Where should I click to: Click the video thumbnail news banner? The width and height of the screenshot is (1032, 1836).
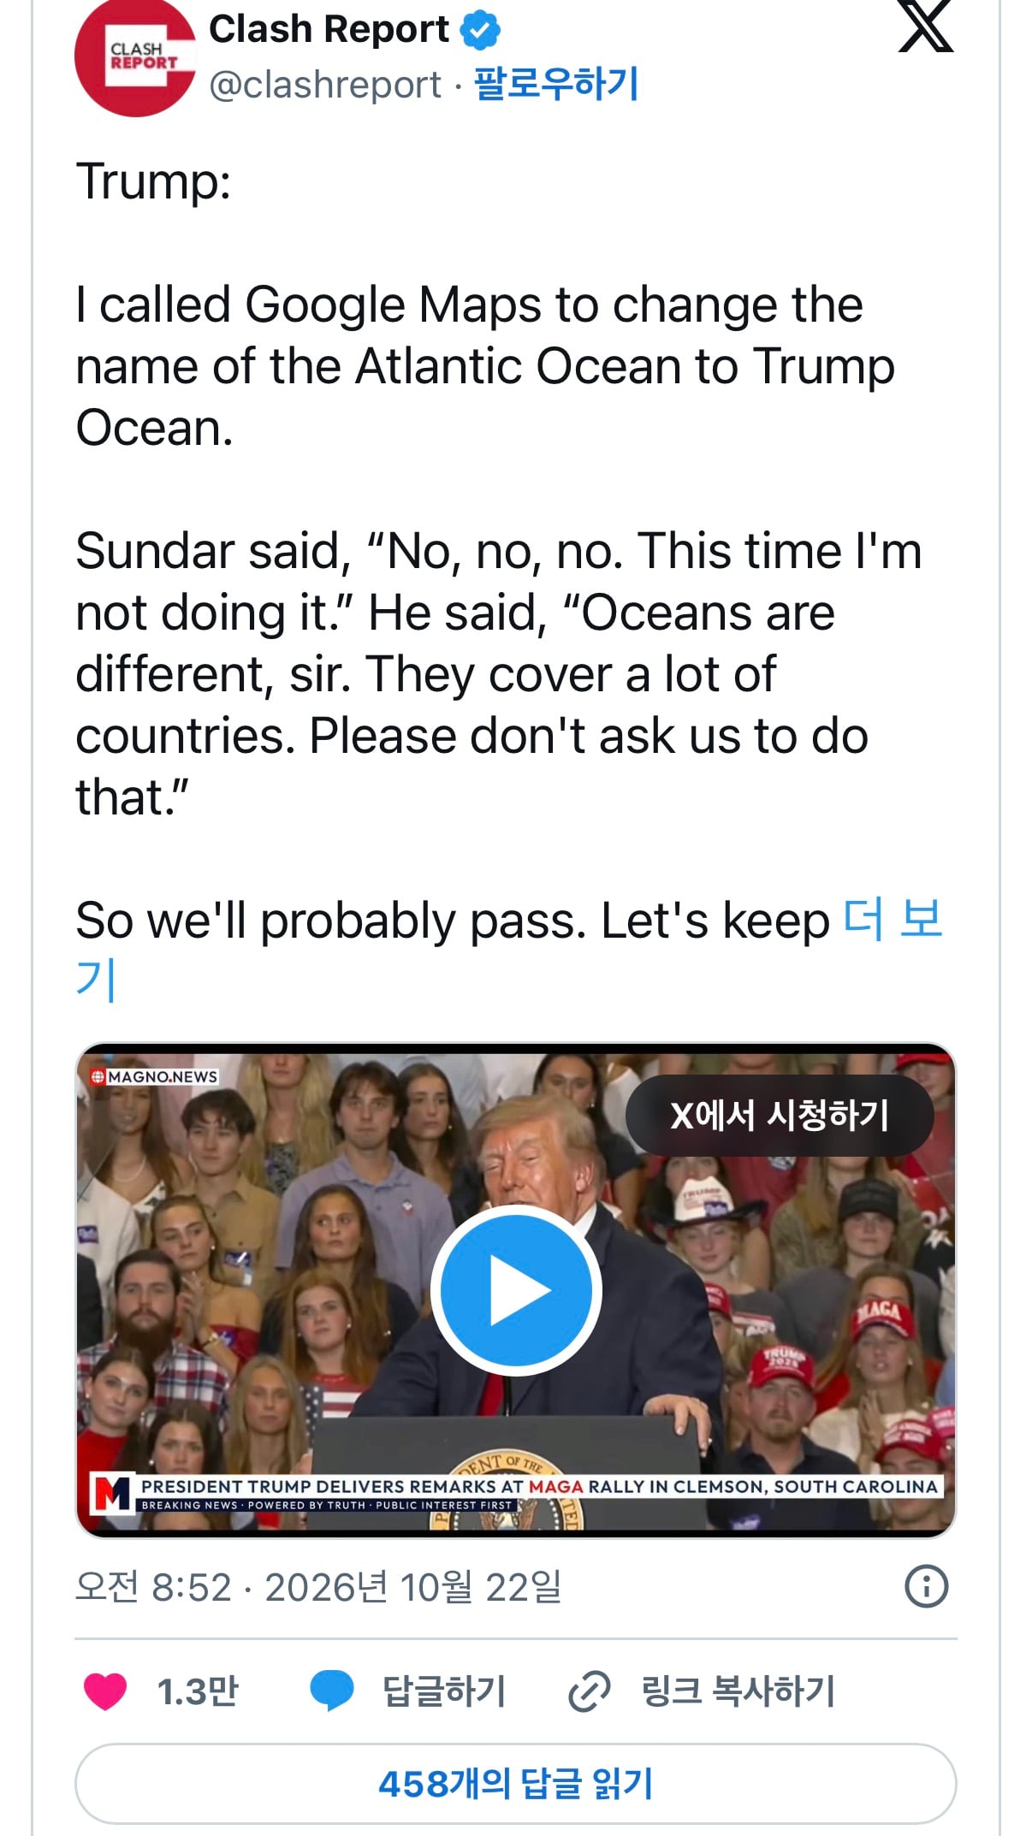[516, 1493]
